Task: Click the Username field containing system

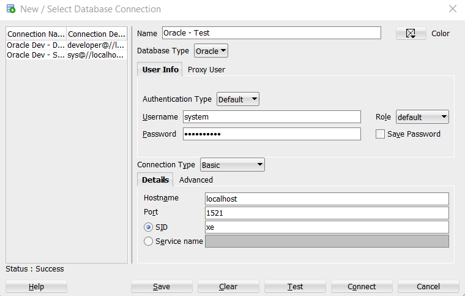Action: point(272,117)
